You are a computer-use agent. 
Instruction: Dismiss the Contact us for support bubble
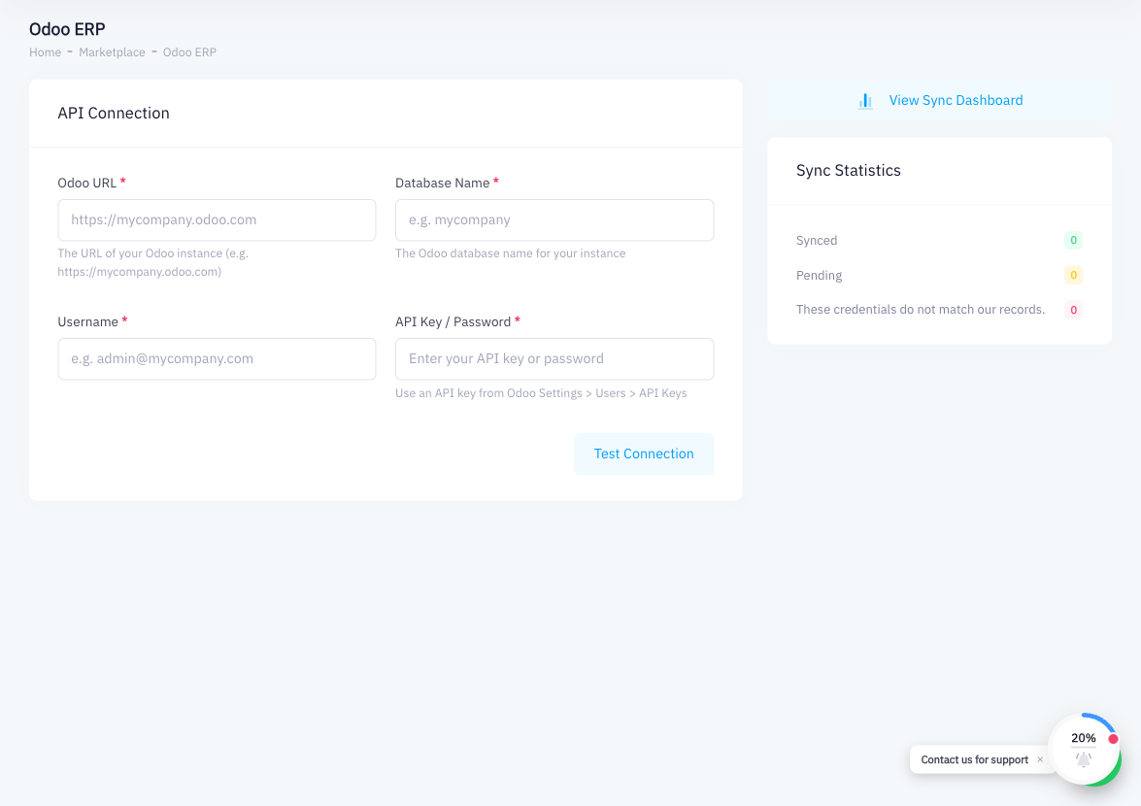(1040, 759)
